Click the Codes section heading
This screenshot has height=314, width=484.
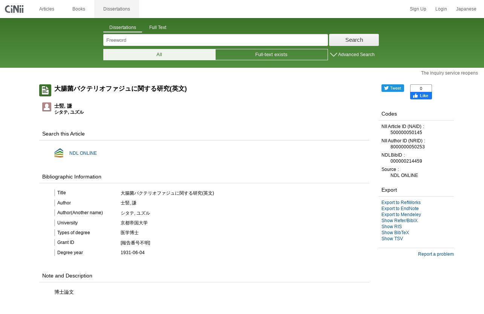(389, 114)
